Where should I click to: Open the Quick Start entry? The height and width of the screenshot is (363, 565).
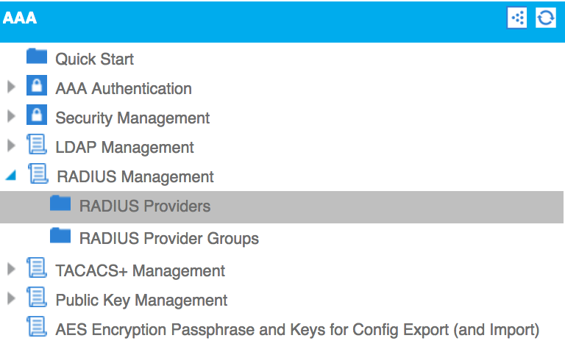point(94,59)
